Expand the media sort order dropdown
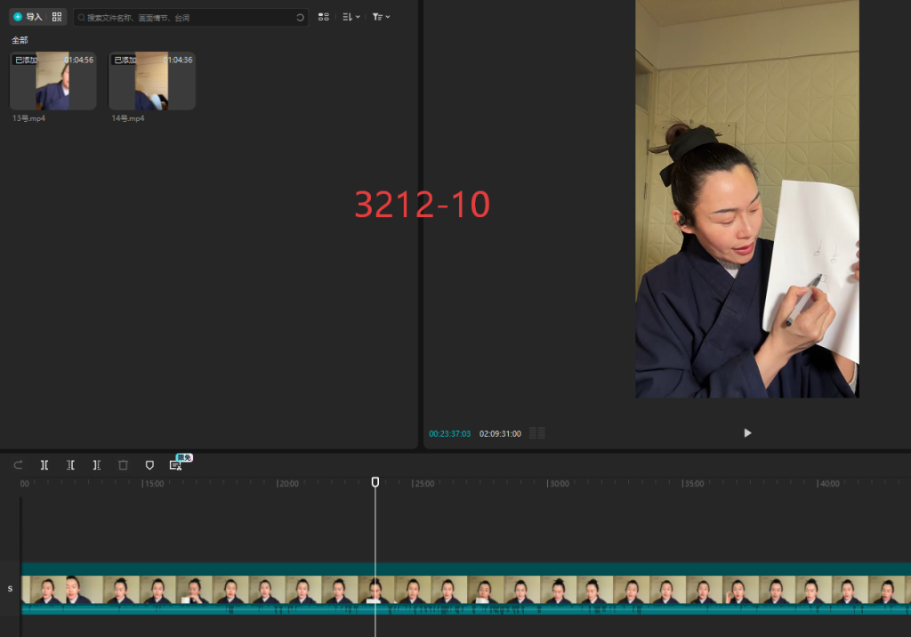This screenshot has height=637, width=911. pos(351,17)
